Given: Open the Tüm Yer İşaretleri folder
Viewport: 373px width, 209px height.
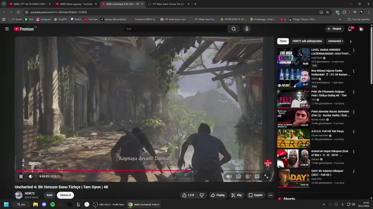Looking at the screenshot, I should click(359, 19).
